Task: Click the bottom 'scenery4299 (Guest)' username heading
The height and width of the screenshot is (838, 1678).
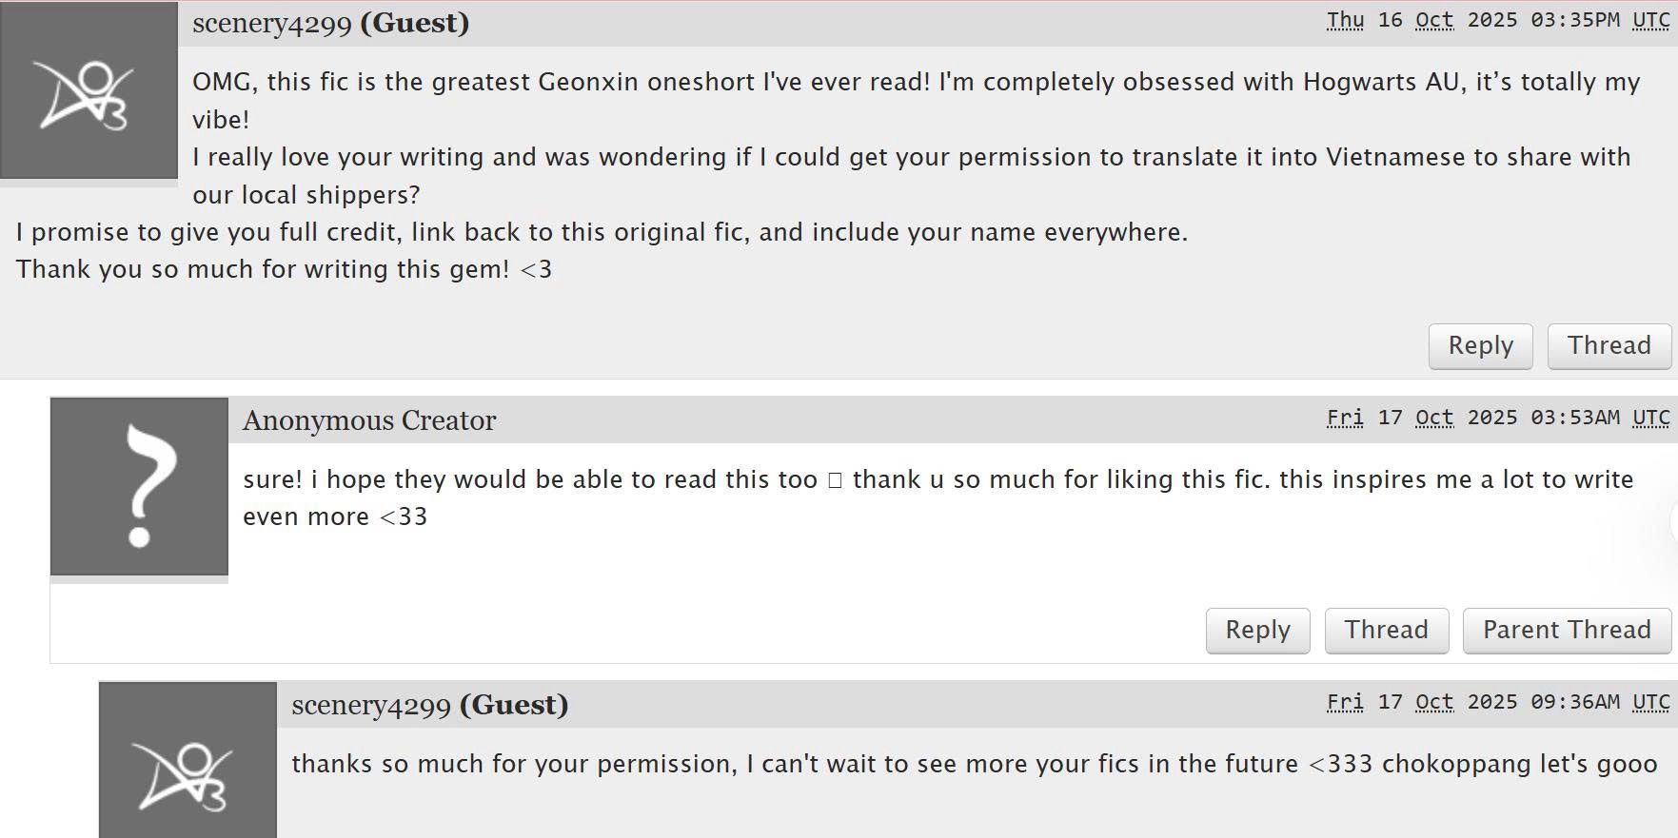Action: (x=429, y=705)
